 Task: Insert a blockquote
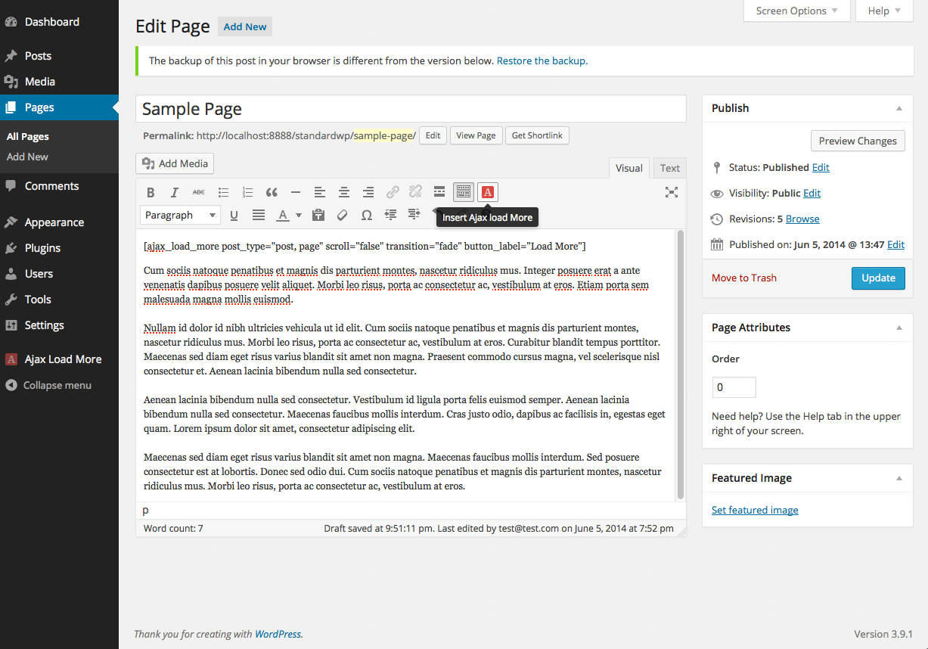click(272, 192)
